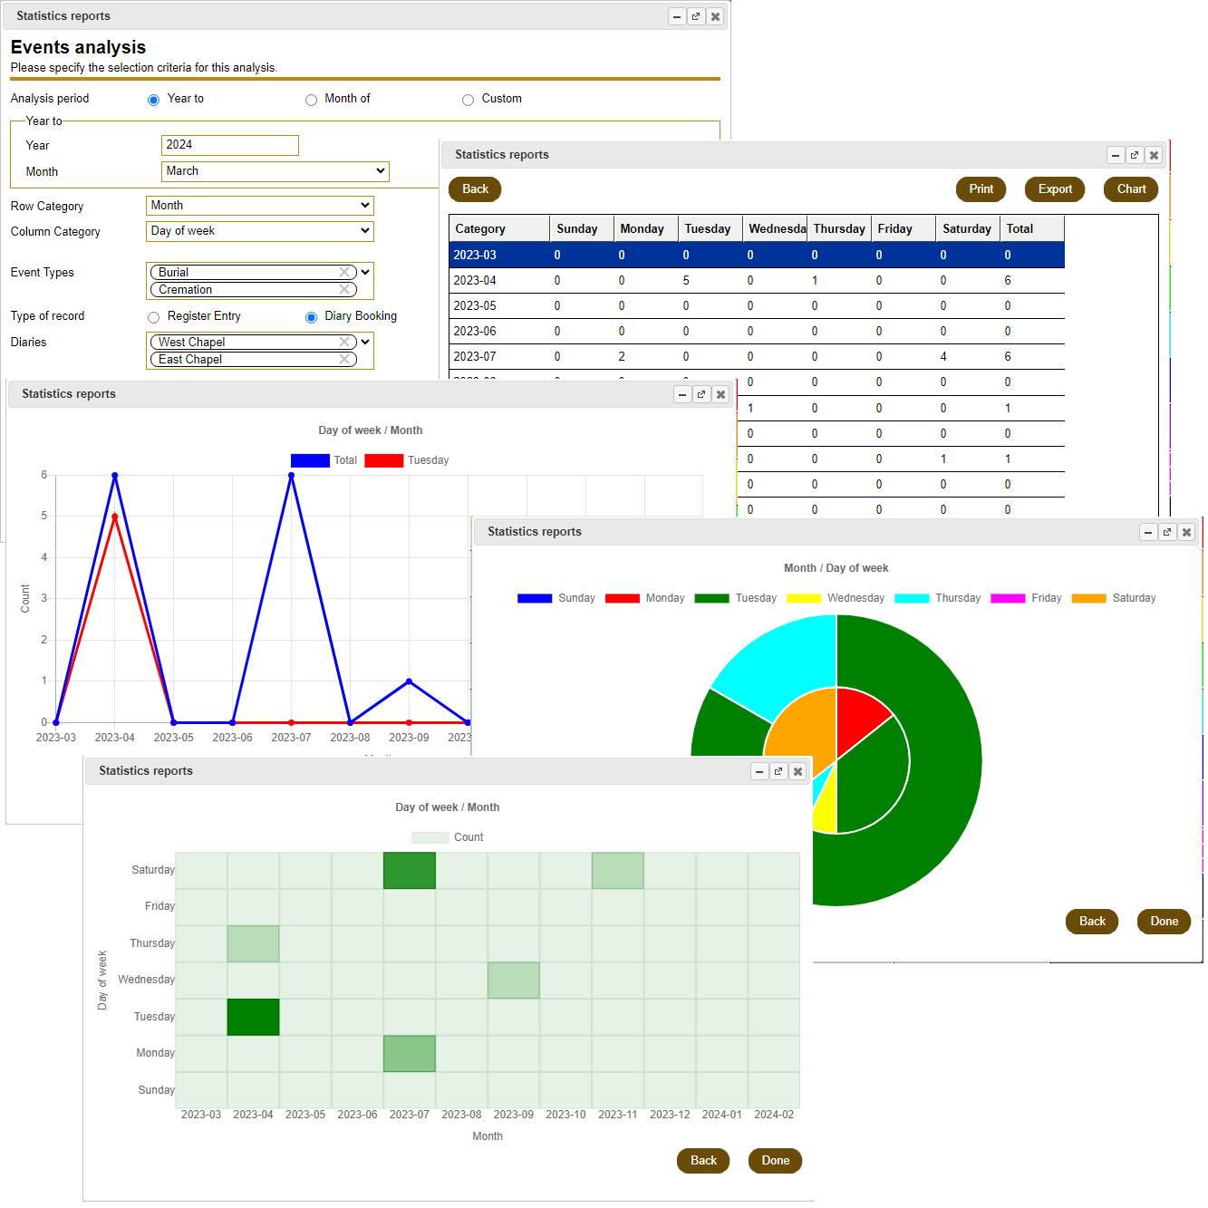Screen dimensions: 1208x1208
Task: Click the Year input field
Action: point(230,145)
